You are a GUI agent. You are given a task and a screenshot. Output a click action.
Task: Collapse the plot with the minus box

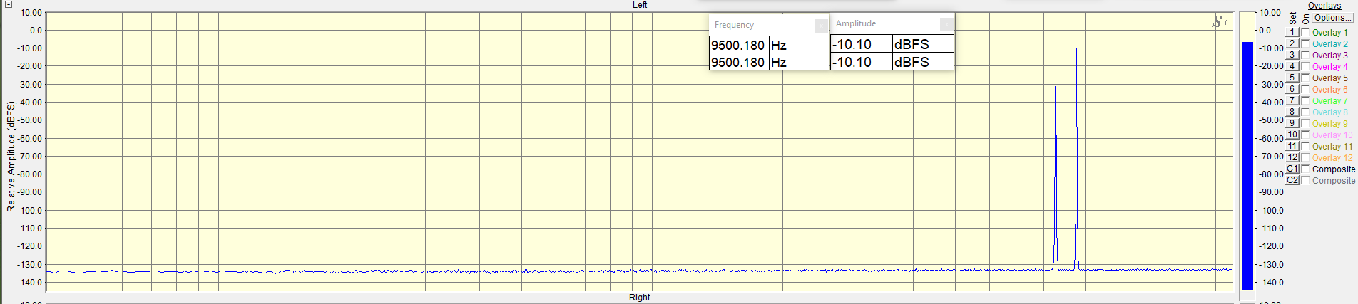[x=9, y=4]
